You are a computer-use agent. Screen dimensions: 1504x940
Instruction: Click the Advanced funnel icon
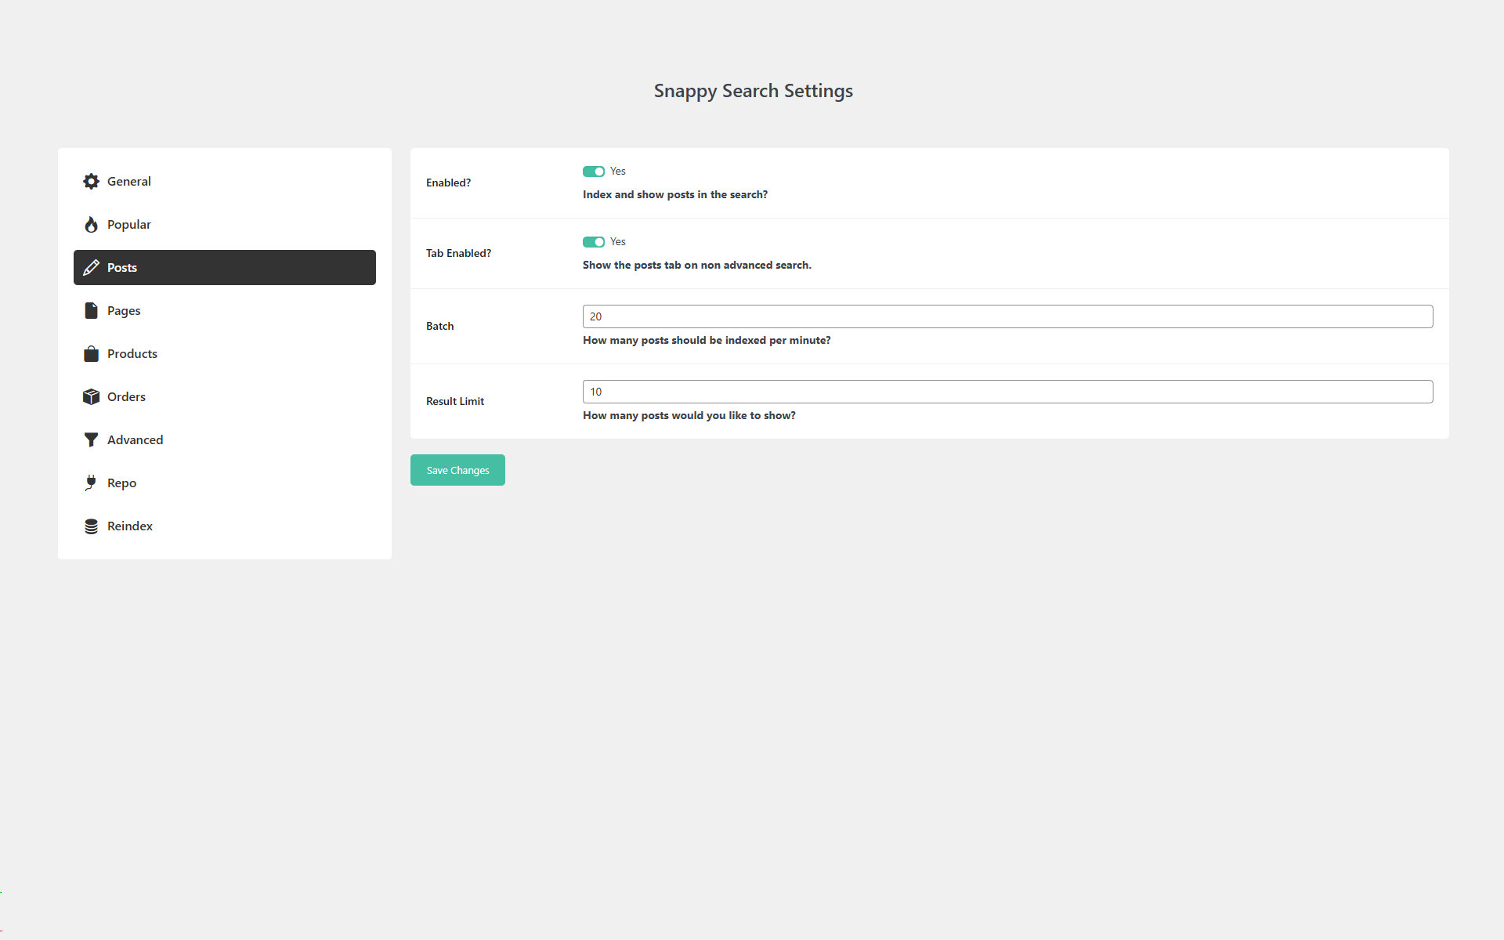click(92, 439)
